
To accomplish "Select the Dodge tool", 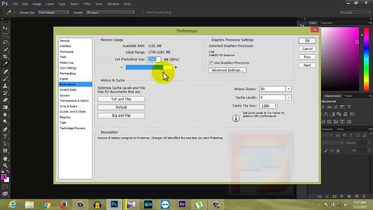I will tap(5, 122).
